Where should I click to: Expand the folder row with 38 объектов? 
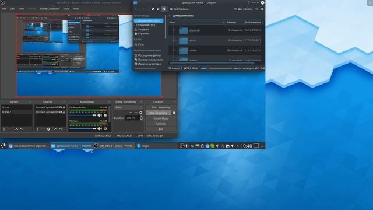(173, 51)
